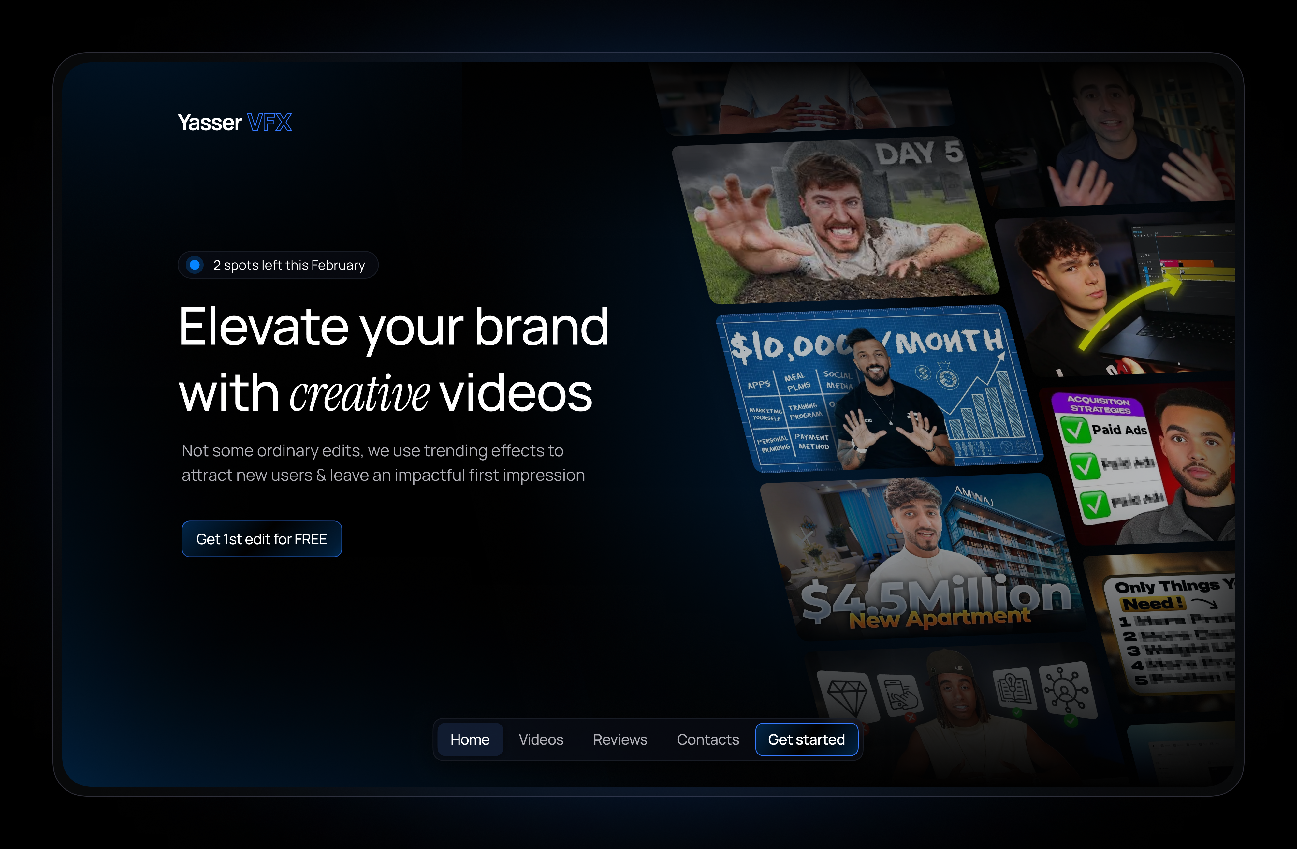Screen dimensions: 1297x849
Task: Open the Contacts link
Action: pyautogui.click(x=707, y=739)
